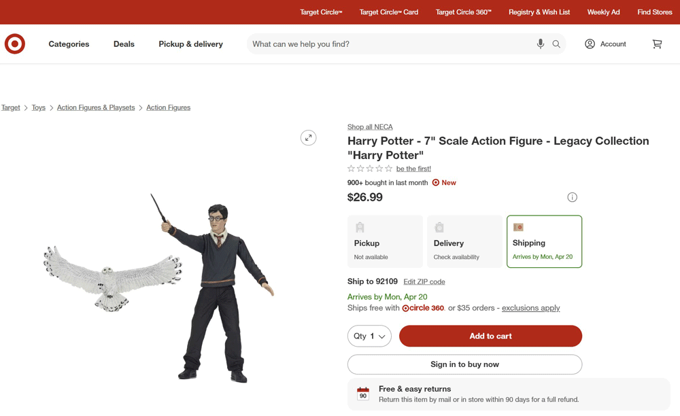The width and height of the screenshot is (680, 416).
Task: Open the Categories menu
Action: coord(69,44)
